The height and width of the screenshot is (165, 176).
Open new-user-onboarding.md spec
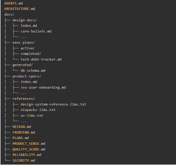(x=43, y=87)
